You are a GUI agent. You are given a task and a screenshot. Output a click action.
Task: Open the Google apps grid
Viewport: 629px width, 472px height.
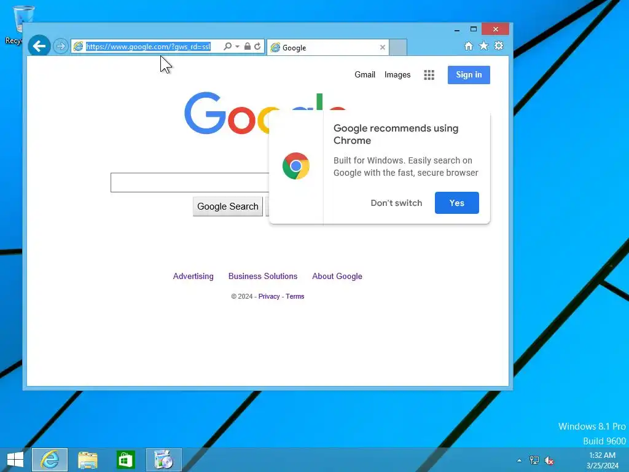pos(429,74)
